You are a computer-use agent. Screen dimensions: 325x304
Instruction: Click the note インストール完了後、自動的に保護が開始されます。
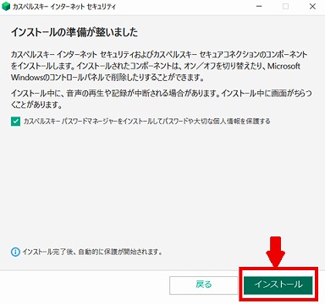pos(93,252)
